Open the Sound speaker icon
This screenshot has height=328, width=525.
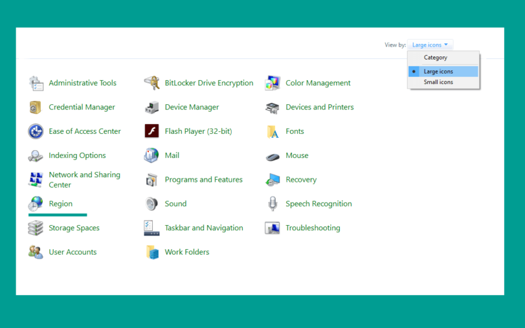[152, 203]
